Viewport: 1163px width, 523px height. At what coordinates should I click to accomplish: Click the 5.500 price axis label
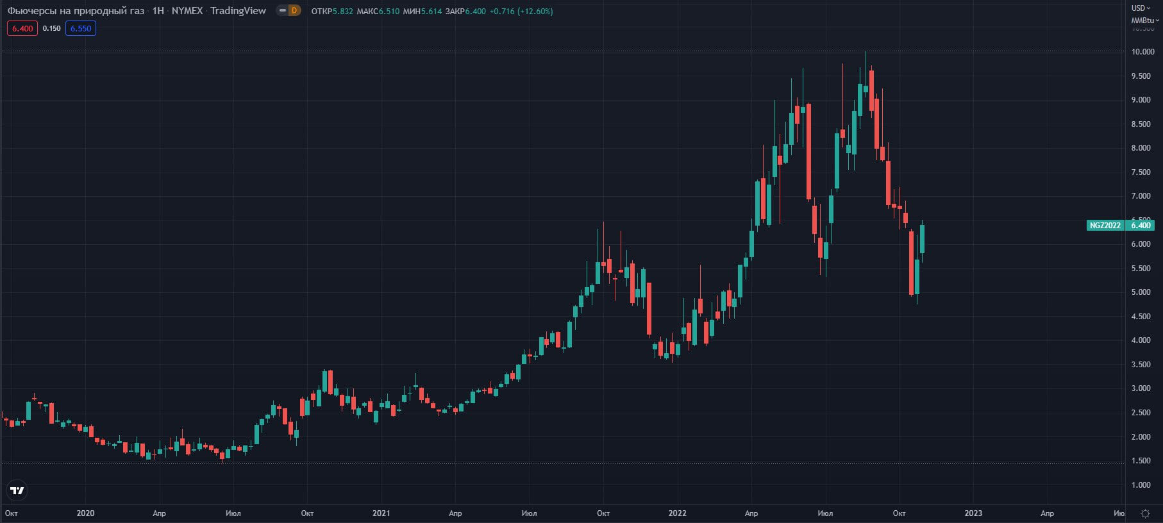click(1141, 269)
